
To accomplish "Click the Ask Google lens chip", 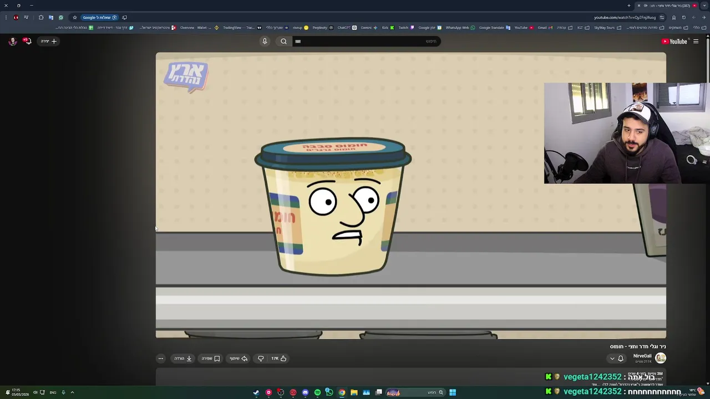I will pyautogui.click(x=100, y=17).
